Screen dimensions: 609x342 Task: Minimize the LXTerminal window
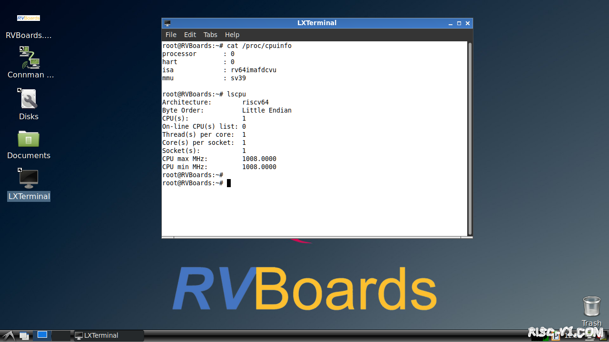[x=451, y=23]
